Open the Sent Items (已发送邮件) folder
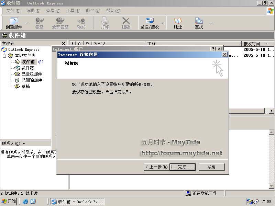Screen dimensions: 275x206 (32, 74)
